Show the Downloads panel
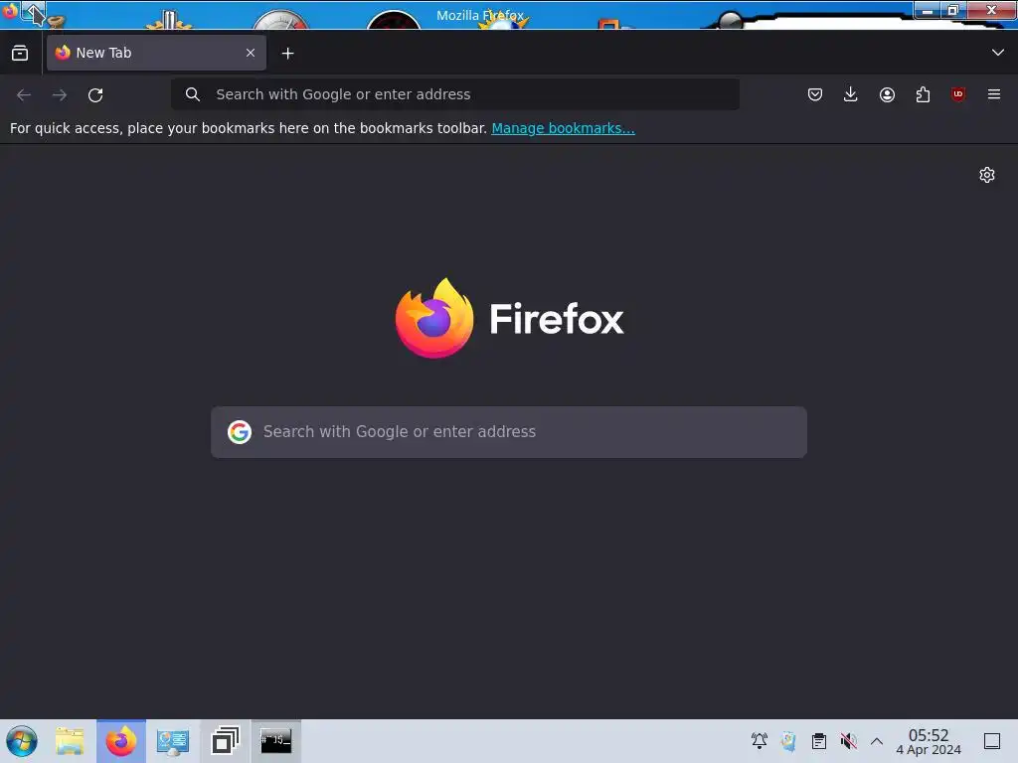Image resolution: width=1018 pixels, height=763 pixels. pos(851,94)
